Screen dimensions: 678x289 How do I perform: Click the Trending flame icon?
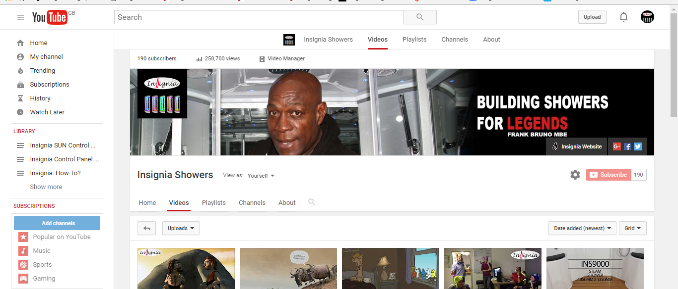20,70
